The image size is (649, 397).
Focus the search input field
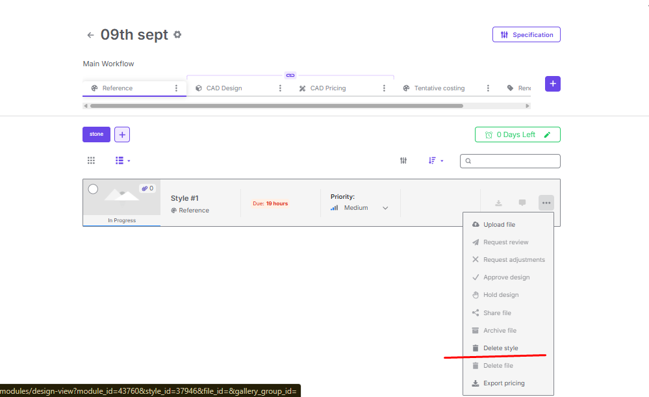pyautogui.click(x=513, y=161)
